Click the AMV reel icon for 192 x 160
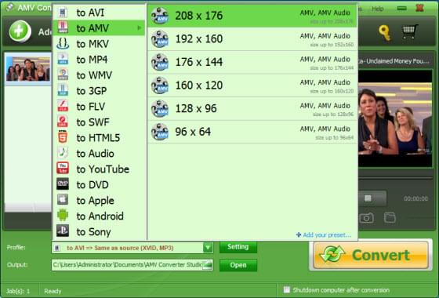439x298 pixels. click(x=160, y=39)
